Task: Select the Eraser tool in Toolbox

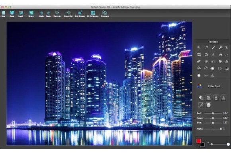Action: pos(199,62)
